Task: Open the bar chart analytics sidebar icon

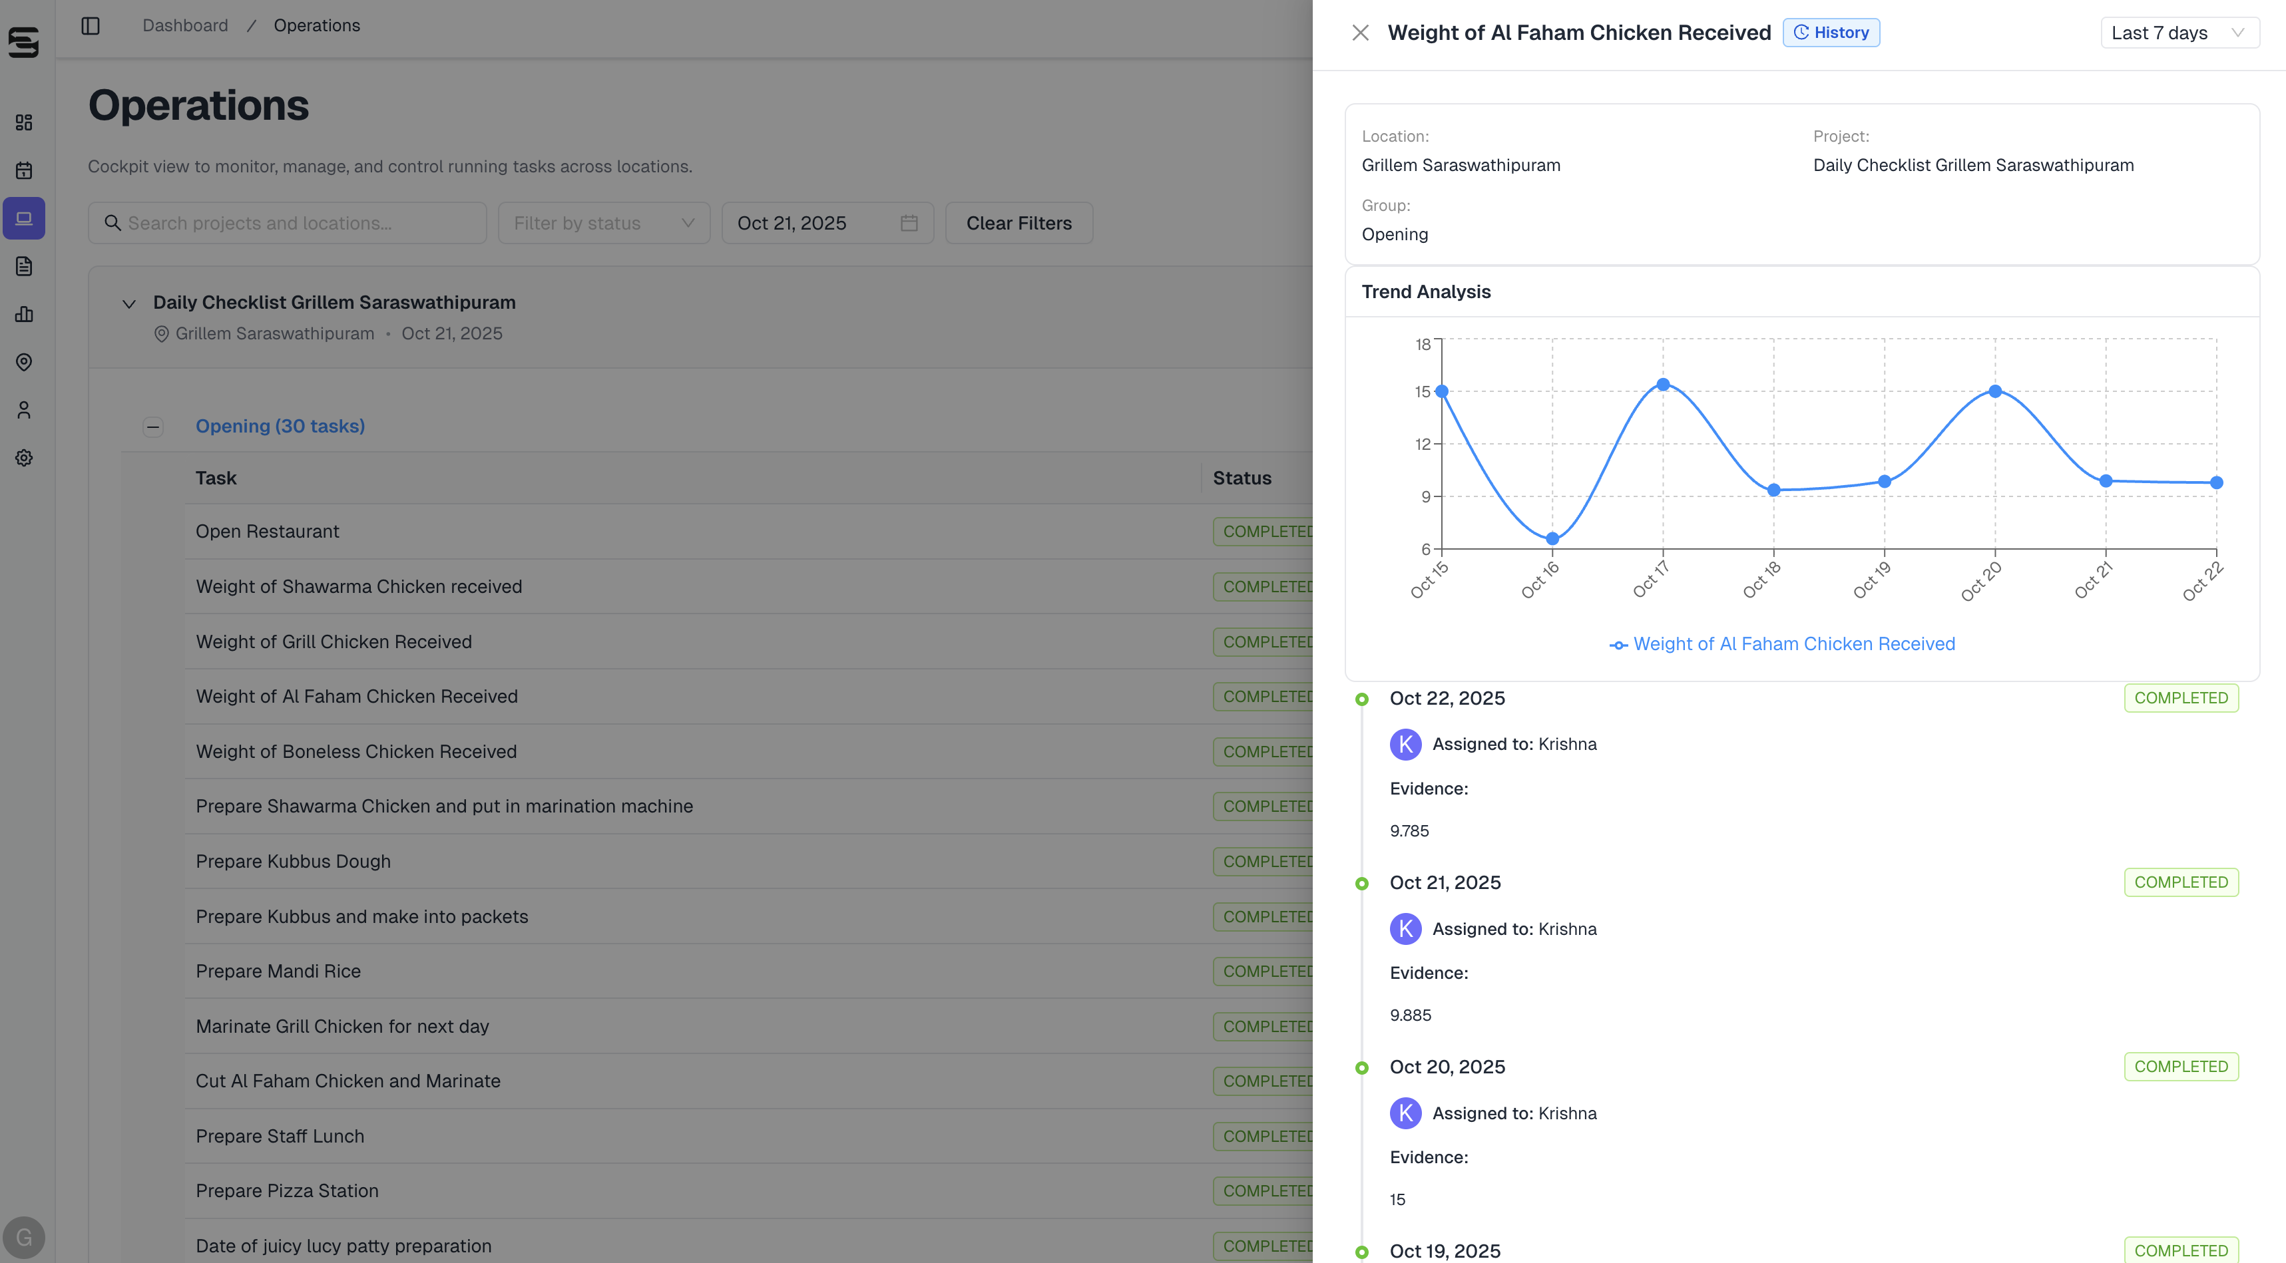Action: (24, 314)
